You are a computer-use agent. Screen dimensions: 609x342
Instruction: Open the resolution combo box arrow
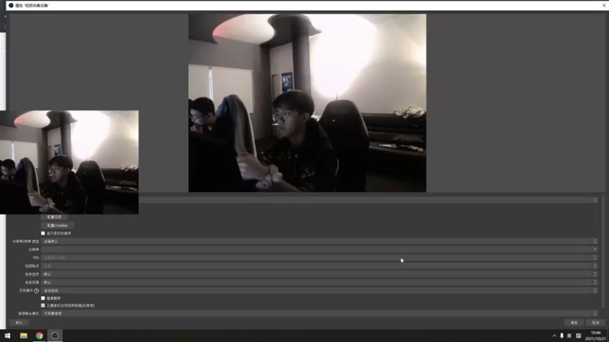pos(595,249)
